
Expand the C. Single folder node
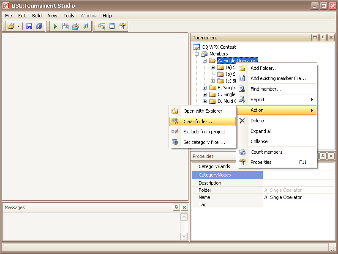tap(205, 94)
